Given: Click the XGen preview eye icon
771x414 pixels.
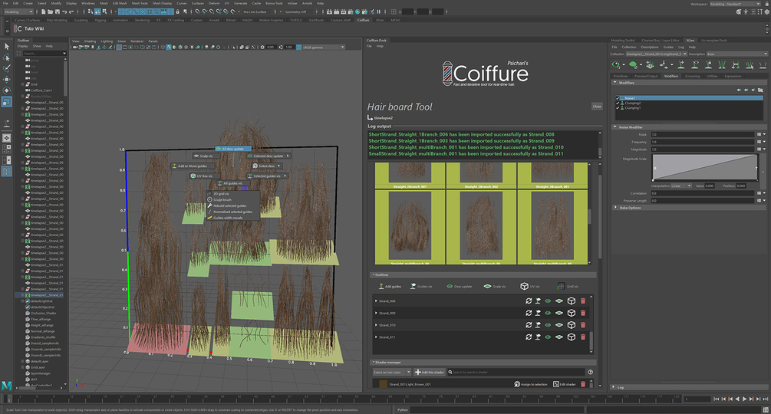Looking at the screenshot, I should click(615, 64).
